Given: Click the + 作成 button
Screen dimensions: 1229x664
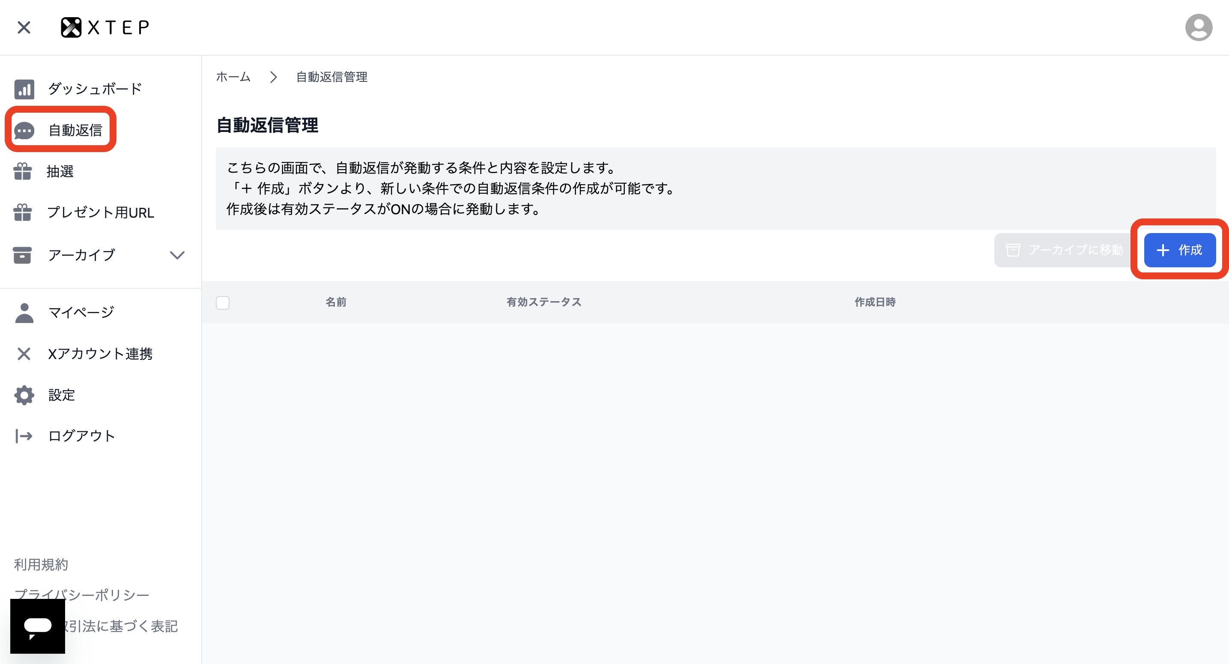Looking at the screenshot, I should click(1179, 250).
